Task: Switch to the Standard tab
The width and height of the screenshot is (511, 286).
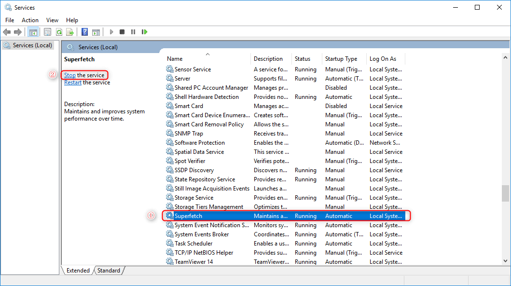Action: [x=109, y=271]
